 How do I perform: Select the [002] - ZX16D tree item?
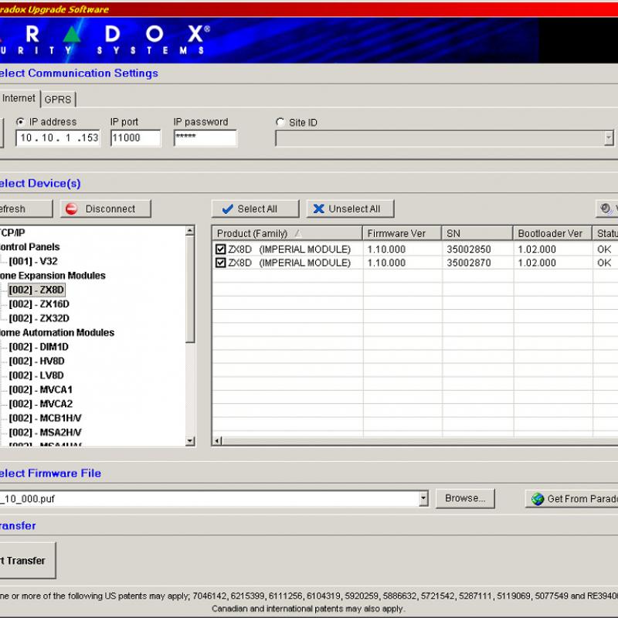tap(39, 304)
